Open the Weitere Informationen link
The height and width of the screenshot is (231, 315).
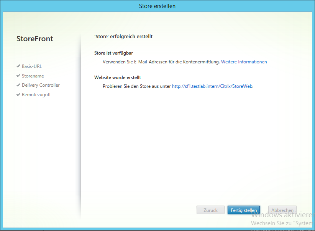(x=244, y=62)
